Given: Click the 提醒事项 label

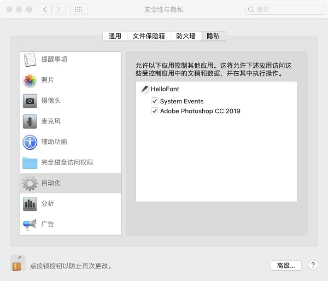Looking at the screenshot, I should [54, 60].
